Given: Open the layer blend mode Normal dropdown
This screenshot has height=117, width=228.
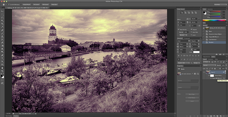Looking at the screenshot, I should (209, 65).
